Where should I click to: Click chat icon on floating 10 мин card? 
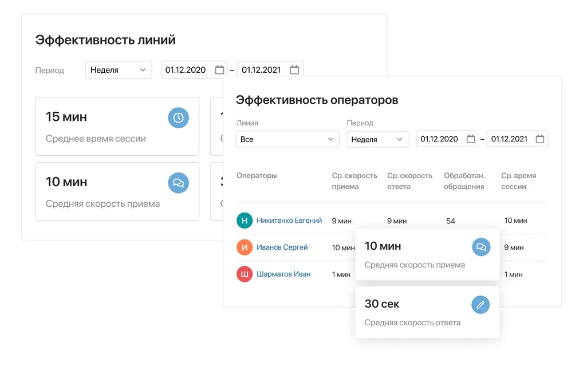coord(481,247)
